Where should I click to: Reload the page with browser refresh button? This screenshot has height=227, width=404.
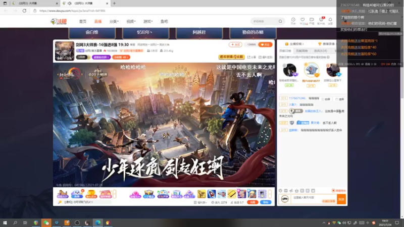[x=24, y=11]
